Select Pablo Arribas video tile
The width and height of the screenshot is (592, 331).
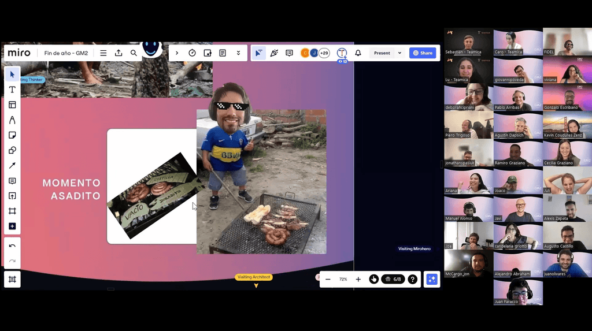pos(518,97)
